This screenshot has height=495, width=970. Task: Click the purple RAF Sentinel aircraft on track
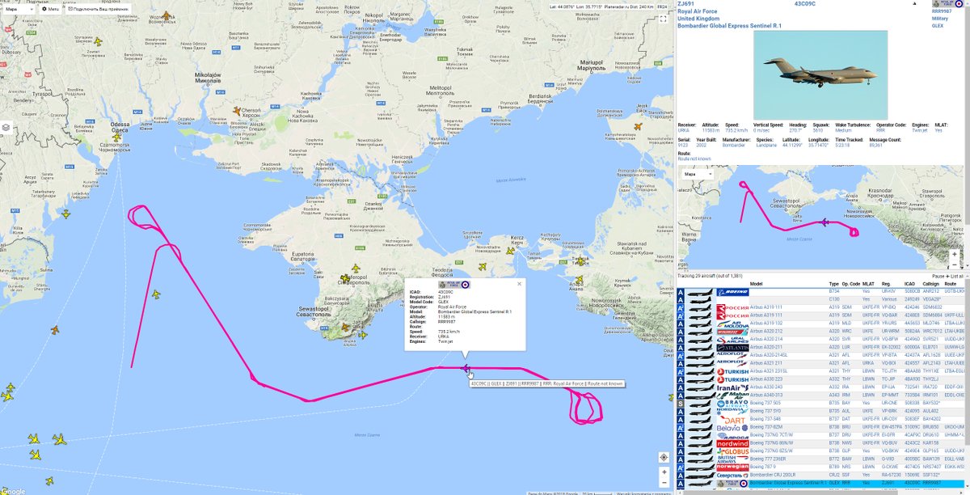467,369
